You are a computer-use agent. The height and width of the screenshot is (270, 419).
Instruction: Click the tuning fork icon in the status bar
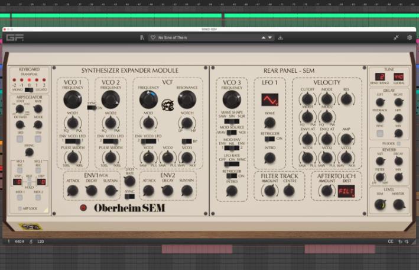click(x=9, y=242)
